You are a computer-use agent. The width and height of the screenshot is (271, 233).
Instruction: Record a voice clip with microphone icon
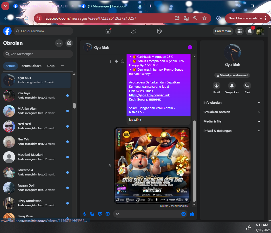(x=84, y=214)
